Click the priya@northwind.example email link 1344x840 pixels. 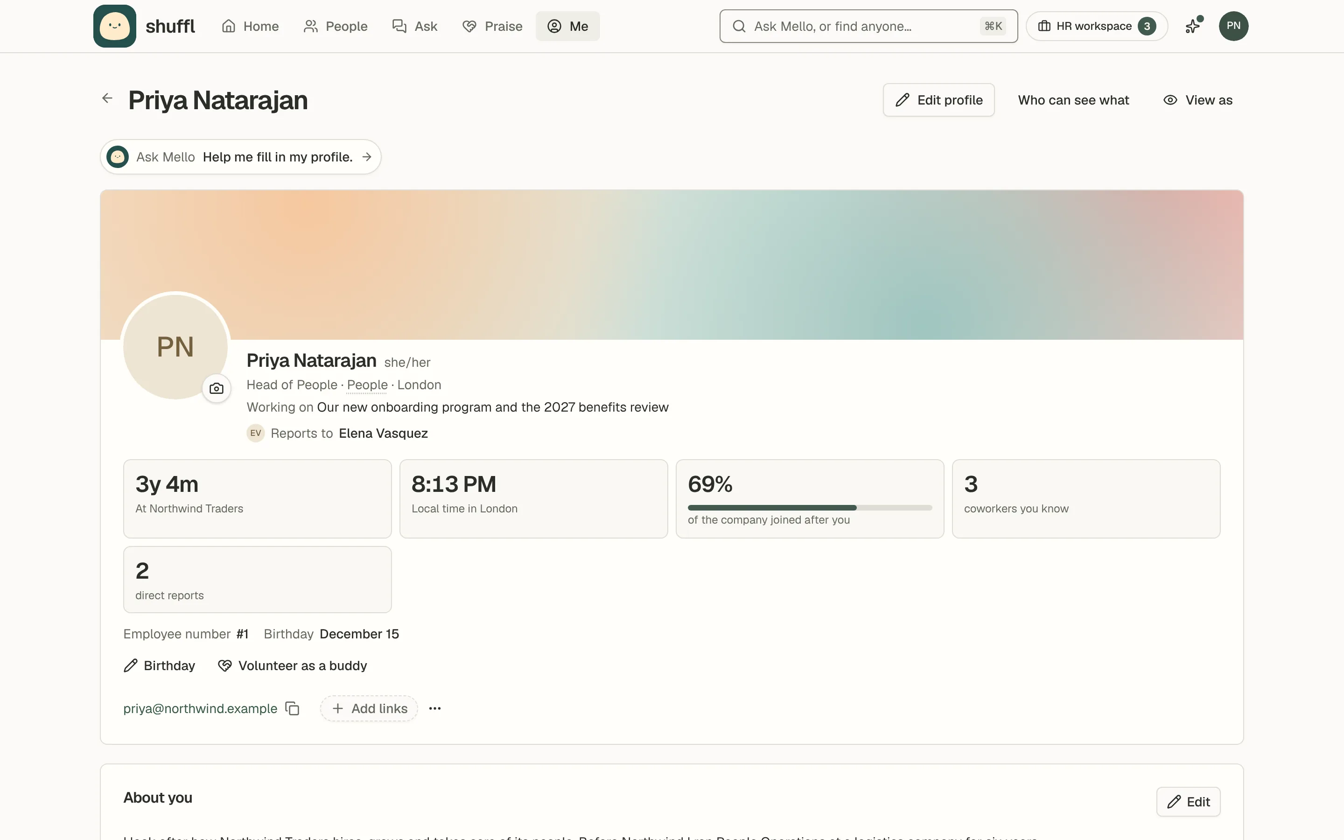pyautogui.click(x=200, y=708)
